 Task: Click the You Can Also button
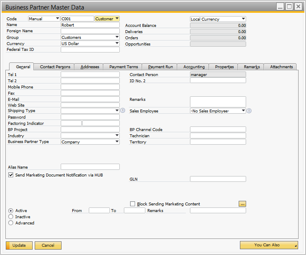[x=268, y=245]
